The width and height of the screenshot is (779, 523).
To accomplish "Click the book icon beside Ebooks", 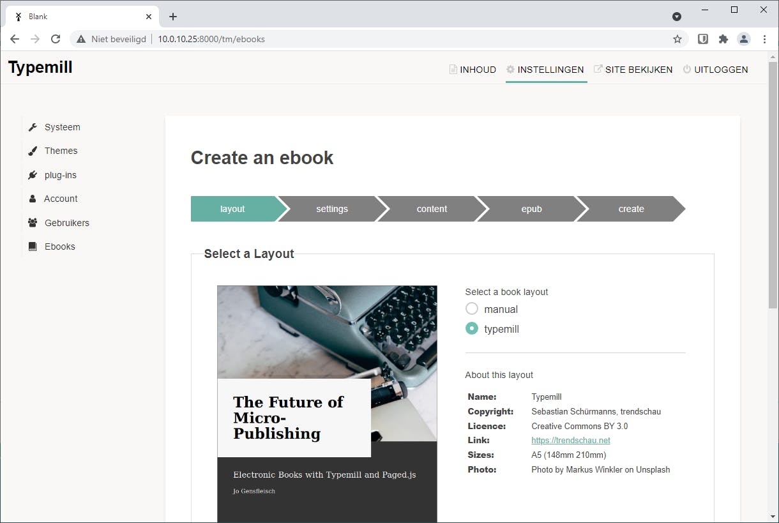I will (x=33, y=246).
